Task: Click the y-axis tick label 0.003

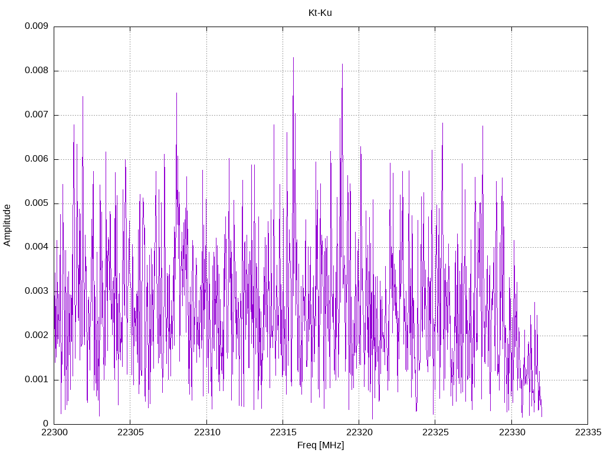Action: 37,291
